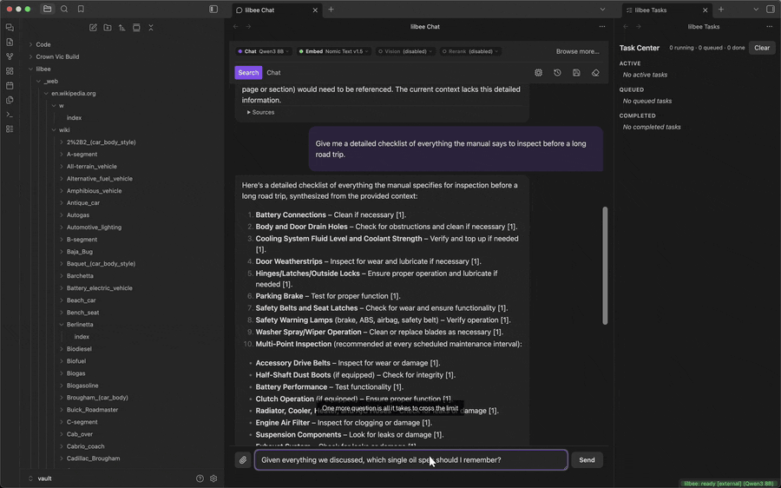Toggle the left sidebar
781x488 pixels.
click(x=213, y=9)
